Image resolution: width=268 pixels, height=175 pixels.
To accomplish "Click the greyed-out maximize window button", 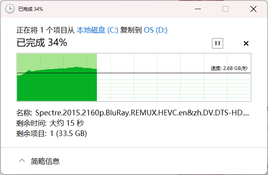I will 225,9.
